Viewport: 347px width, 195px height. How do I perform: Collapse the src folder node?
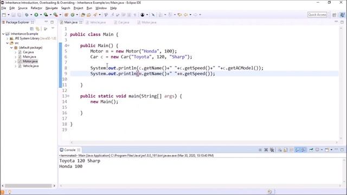click(x=7, y=43)
